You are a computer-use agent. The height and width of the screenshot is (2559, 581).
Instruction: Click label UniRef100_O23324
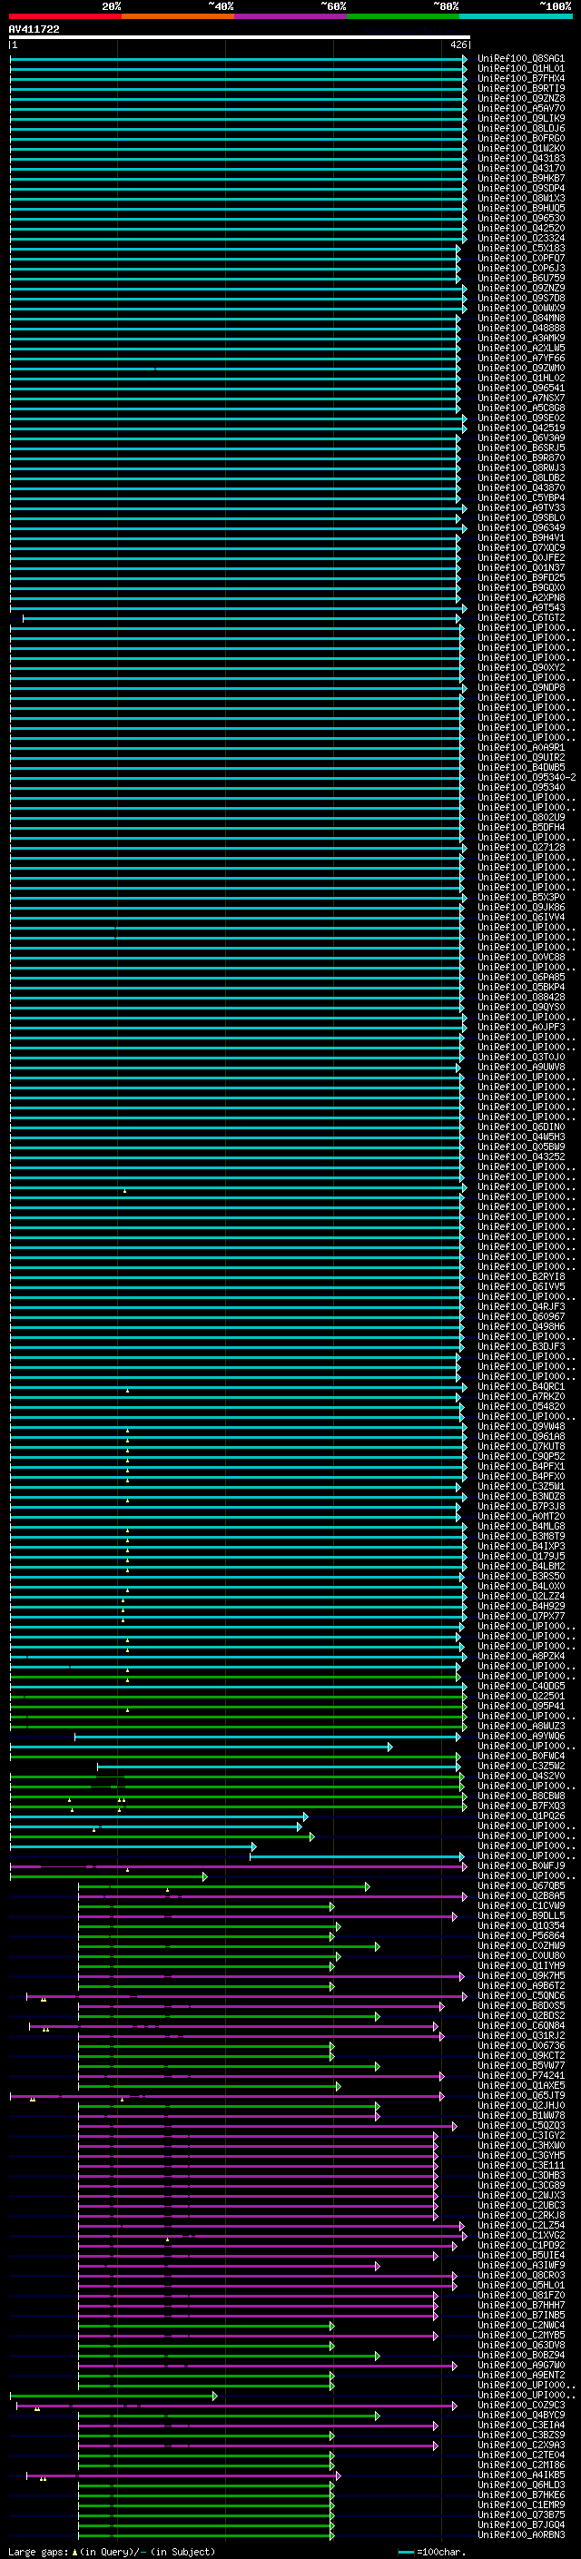pos(520,239)
